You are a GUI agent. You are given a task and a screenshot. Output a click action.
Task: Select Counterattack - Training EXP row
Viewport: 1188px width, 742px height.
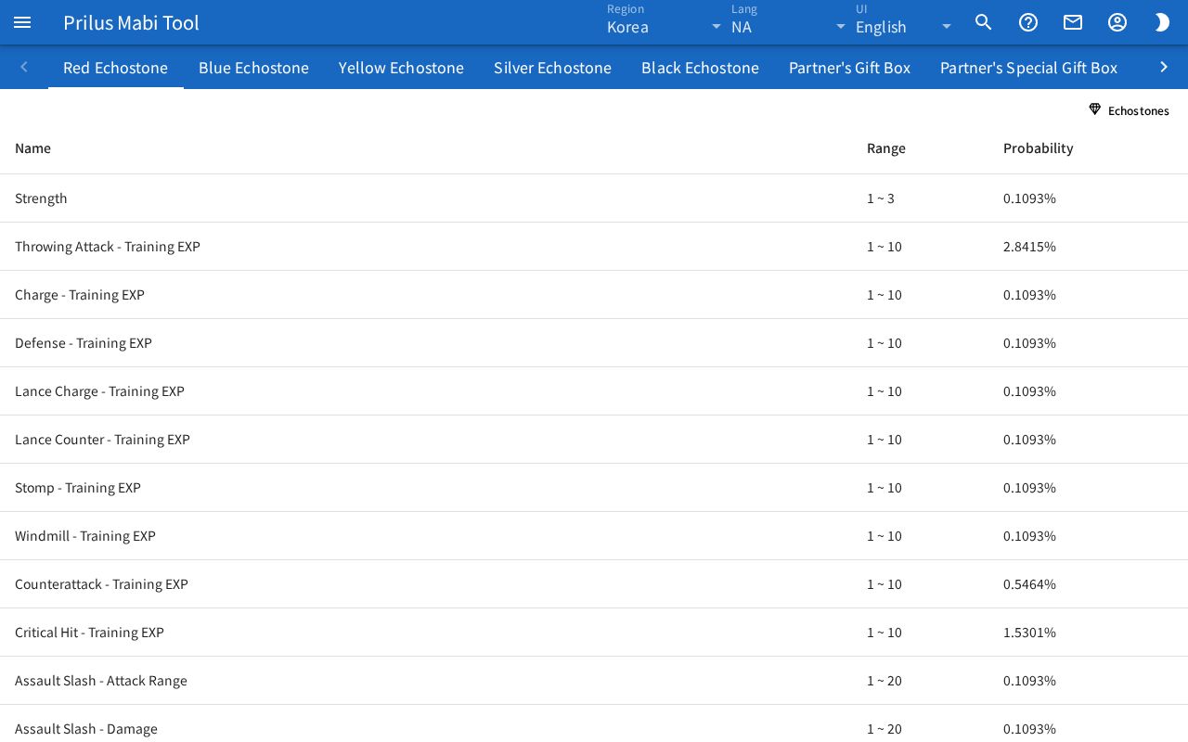pyautogui.click(x=594, y=584)
